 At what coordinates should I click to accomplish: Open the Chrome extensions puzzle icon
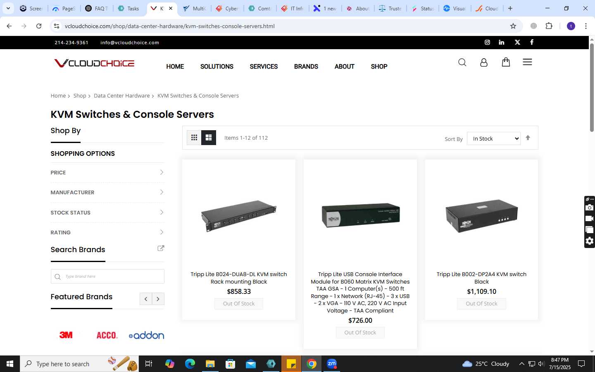549,26
